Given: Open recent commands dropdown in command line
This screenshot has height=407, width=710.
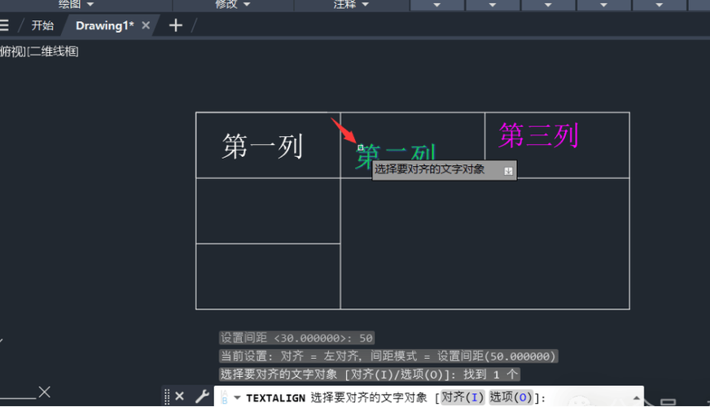Looking at the screenshot, I should click(x=237, y=397).
